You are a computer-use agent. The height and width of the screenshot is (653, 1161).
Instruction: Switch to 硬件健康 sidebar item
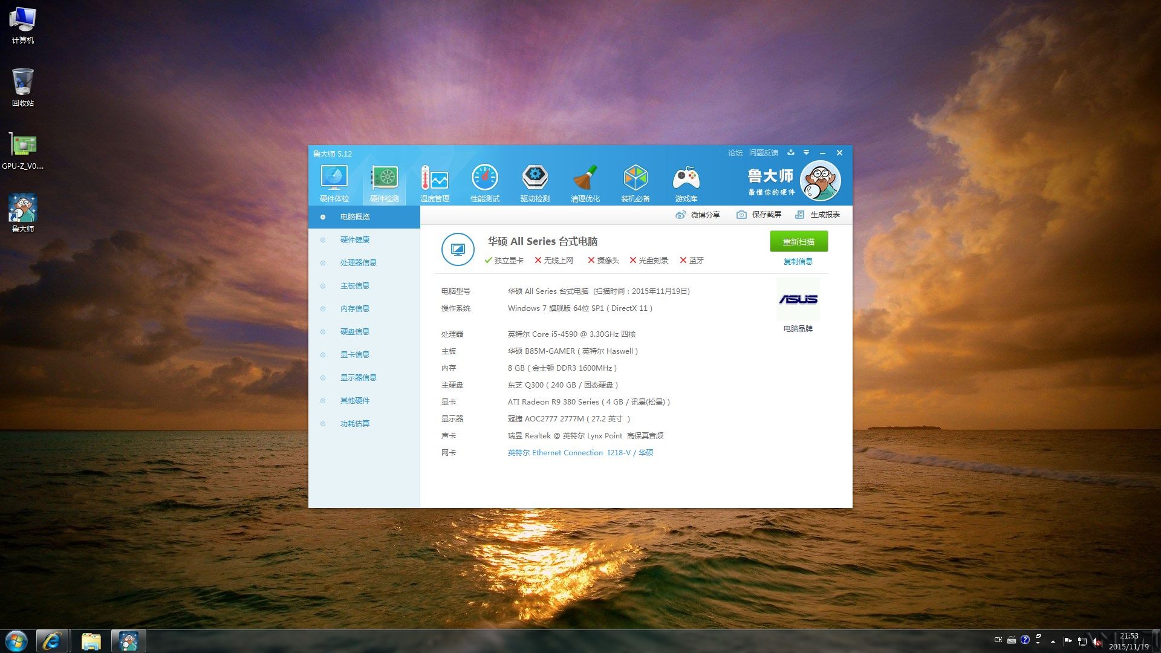coord(364,240)
